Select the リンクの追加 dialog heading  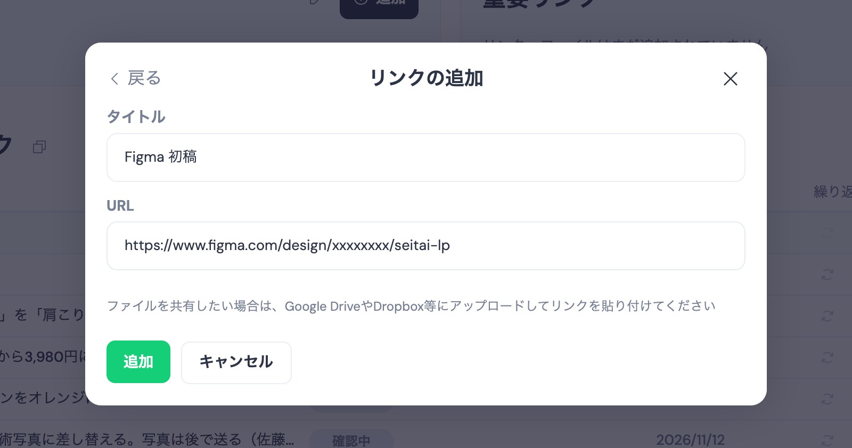426,78
